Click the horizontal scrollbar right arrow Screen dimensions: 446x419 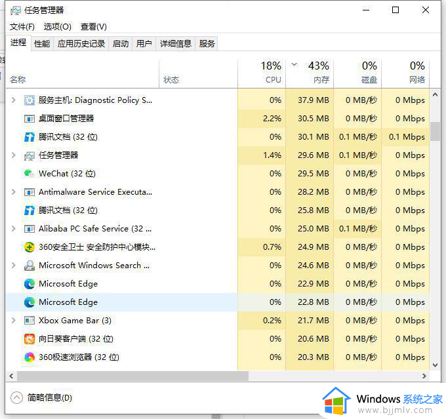[424, 376]
